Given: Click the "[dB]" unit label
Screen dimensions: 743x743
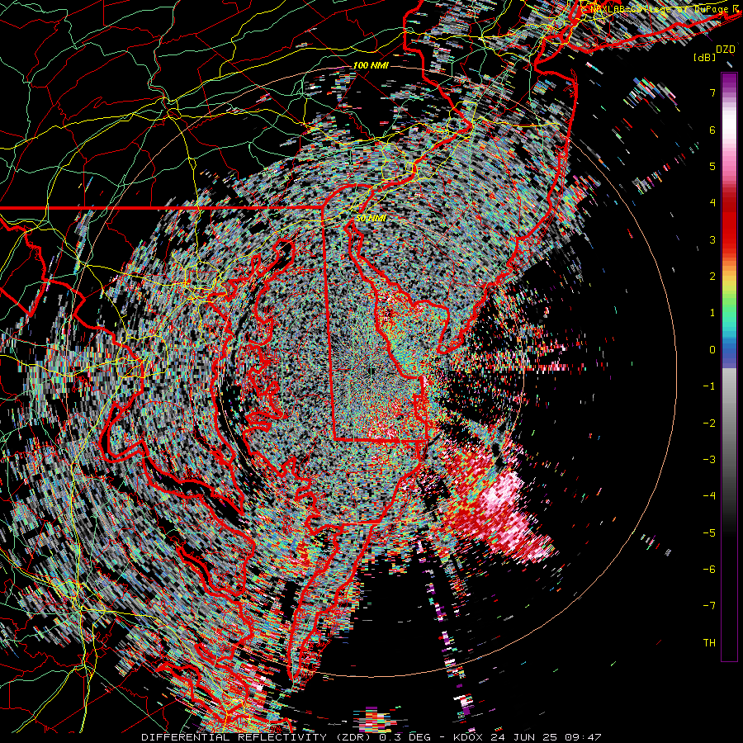Looking at the screenshot, I should [705, 57].
